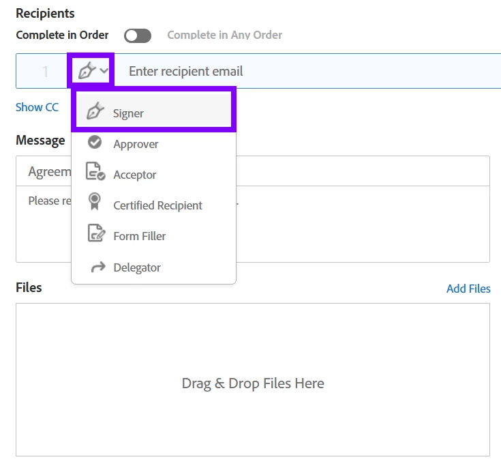Viewport: 501px width, 466px height.
Task: Click the Drag & Drop Files Here area
Action: [253, 379]
